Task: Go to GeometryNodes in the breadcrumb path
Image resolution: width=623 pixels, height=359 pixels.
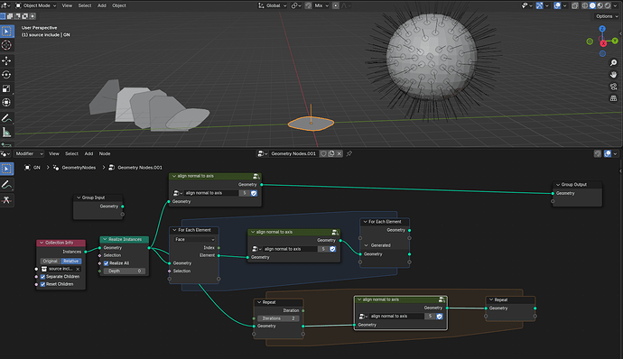Action: click(x=75, y=168)
